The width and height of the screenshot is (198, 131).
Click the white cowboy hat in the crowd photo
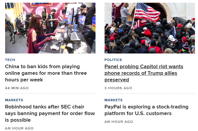(172, 38)
